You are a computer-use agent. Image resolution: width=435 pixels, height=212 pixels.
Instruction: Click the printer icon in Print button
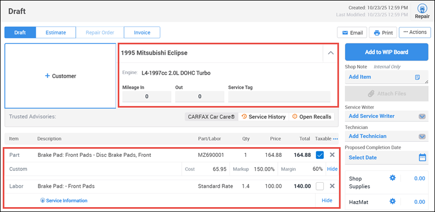377,32
